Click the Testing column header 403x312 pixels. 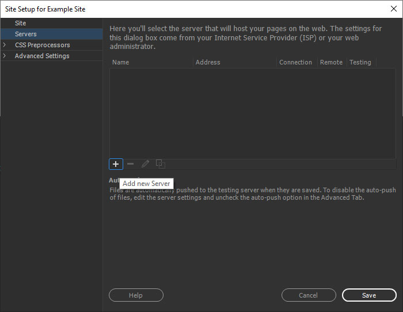(360, 62)
